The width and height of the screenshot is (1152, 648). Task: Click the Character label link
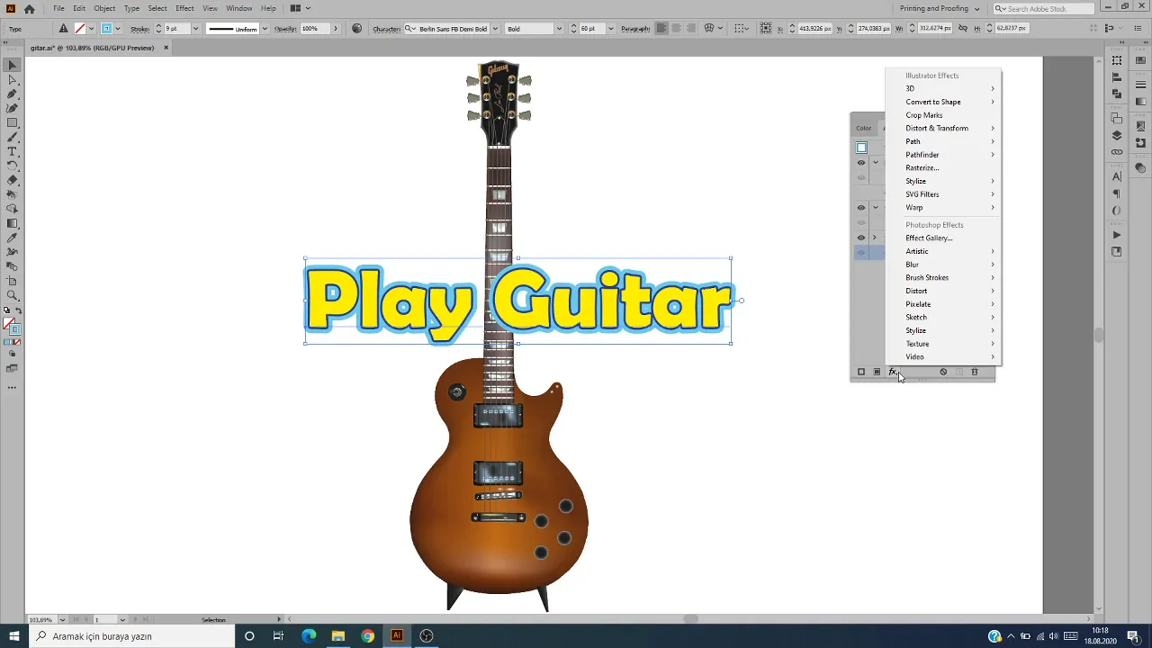click(x=387, y=29)
